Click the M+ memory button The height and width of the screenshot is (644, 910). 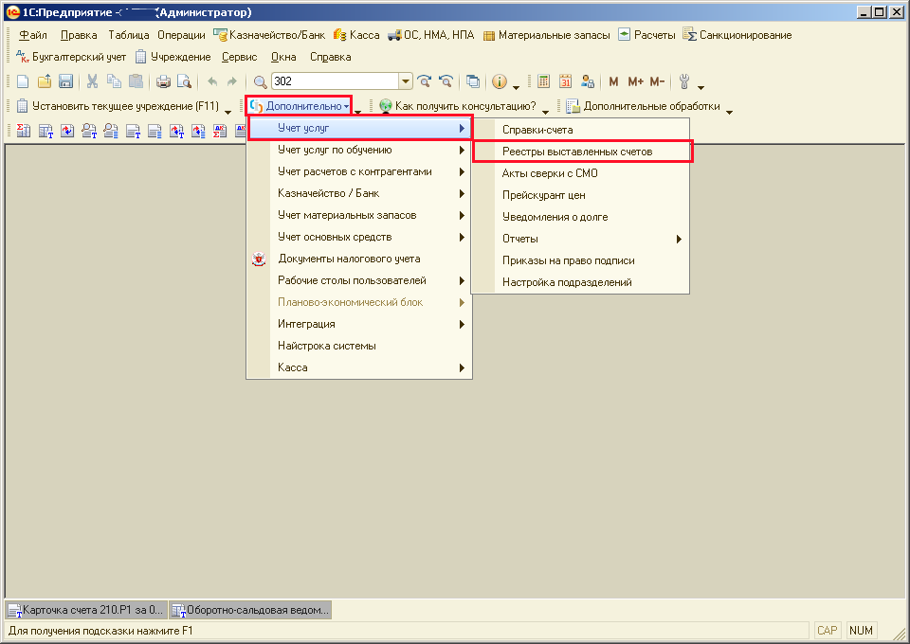click(x=635, y=81)
